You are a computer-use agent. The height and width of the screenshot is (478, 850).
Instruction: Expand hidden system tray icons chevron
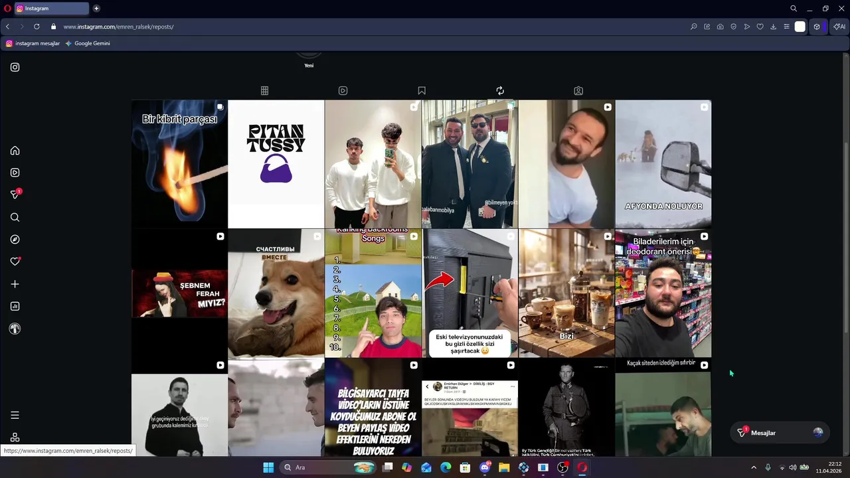pos(753,467)
